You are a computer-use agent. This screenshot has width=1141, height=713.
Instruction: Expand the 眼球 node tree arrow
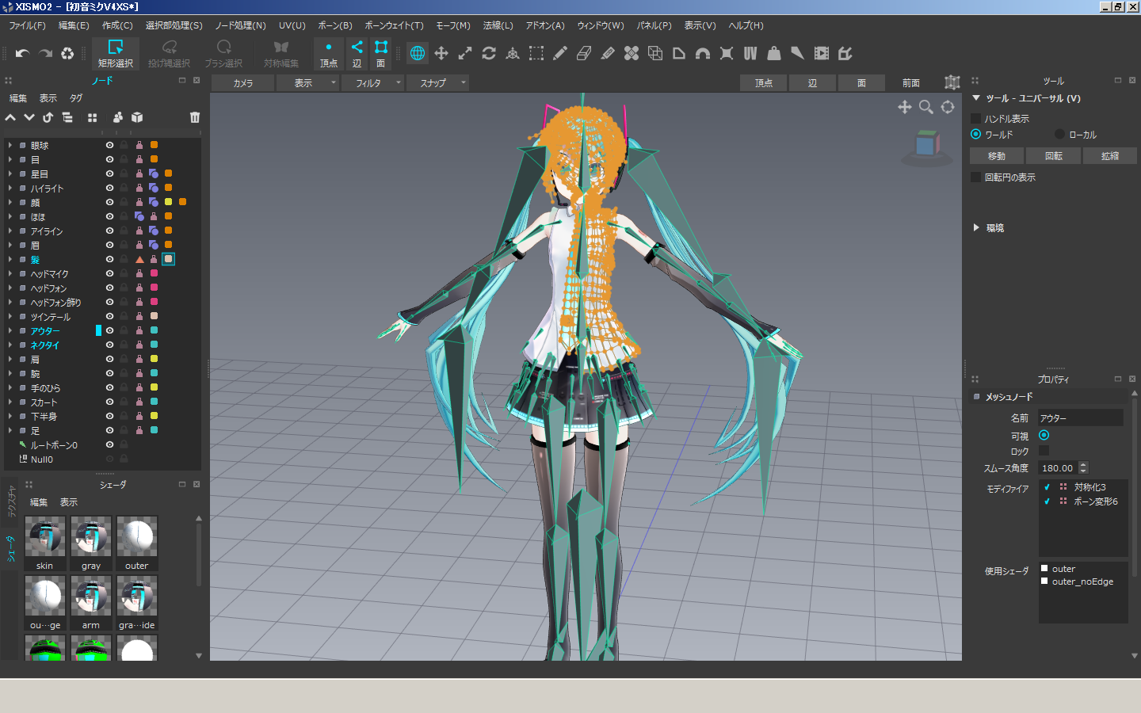10,145
